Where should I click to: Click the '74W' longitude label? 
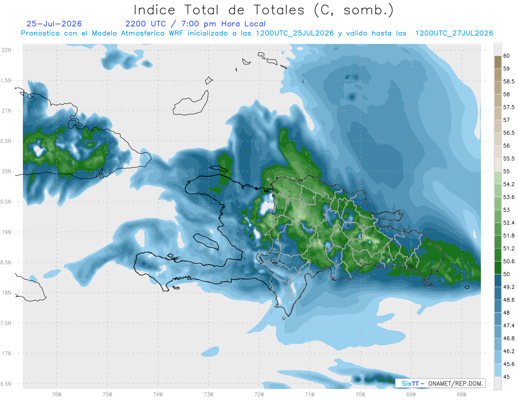[158, 394]
